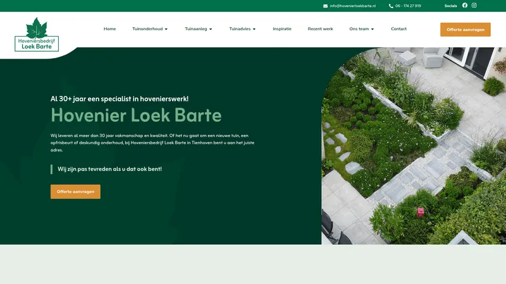
Task: Open the Contact page
Action: (x=399, y=28)
